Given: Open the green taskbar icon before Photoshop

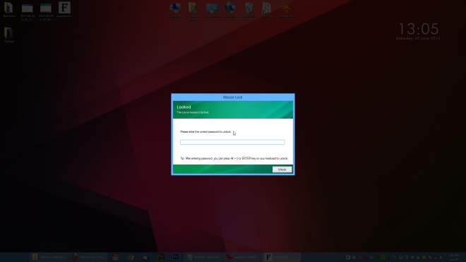Looking at the screenshot, I should [160, 257].
